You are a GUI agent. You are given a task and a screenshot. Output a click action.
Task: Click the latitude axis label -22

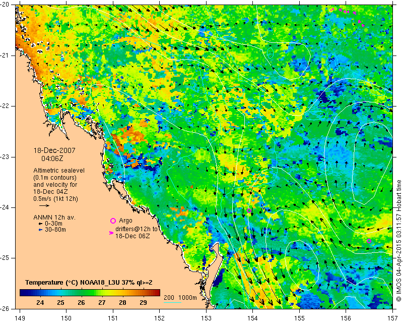click(x=5, y=106)
